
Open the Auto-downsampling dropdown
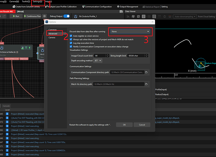click(185, 16)
